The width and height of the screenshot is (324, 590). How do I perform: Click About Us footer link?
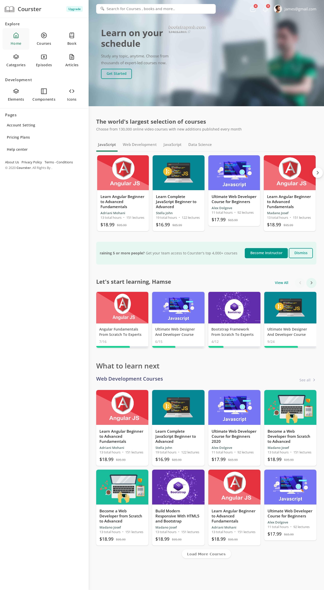click(x=12, y=162)
